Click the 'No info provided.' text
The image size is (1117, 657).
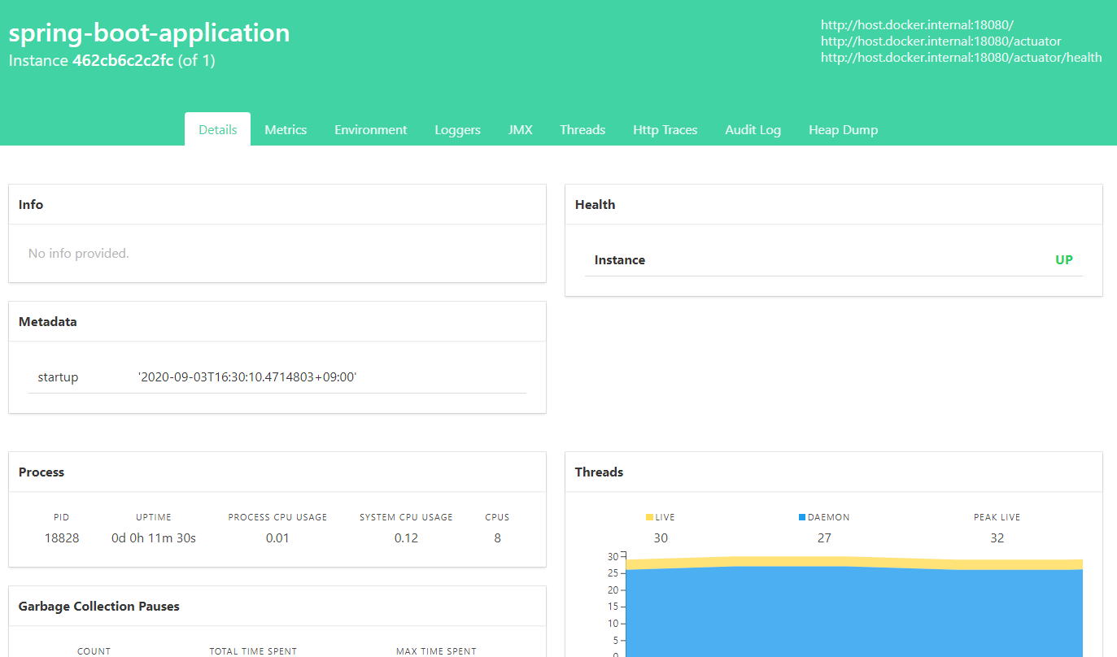click(79, 254)
